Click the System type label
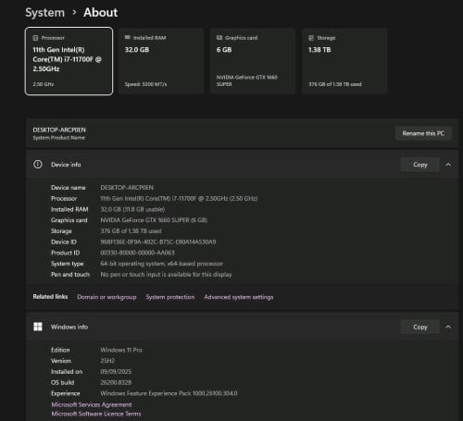Viewport: 463px width, 421px height. (x=68, y=264)
